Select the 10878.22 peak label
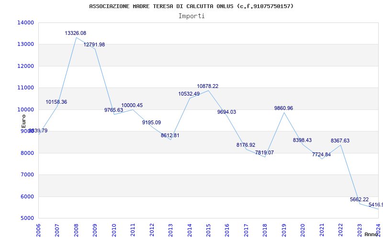Viewport: 383px width, 239px height. point(208,86)
